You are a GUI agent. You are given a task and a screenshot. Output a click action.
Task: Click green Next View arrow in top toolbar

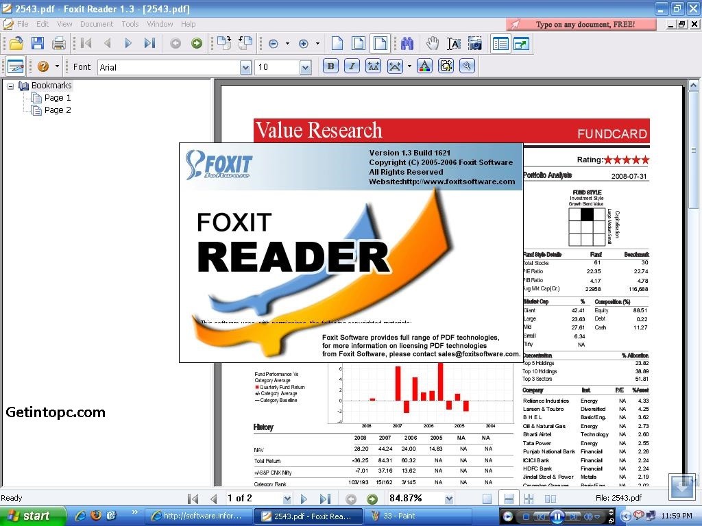[x=197, y=43]
